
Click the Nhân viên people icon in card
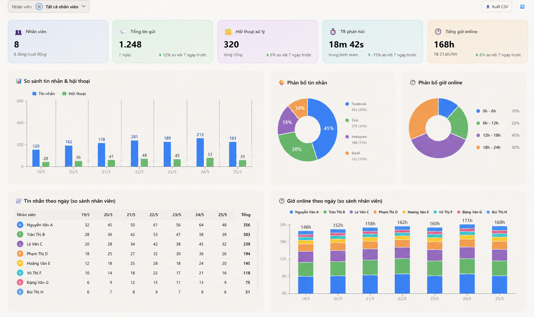(x=18, y=32)
